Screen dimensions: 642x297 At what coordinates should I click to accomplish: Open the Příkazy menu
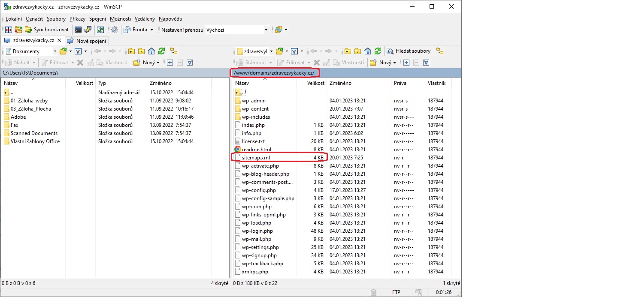point(77,19)
